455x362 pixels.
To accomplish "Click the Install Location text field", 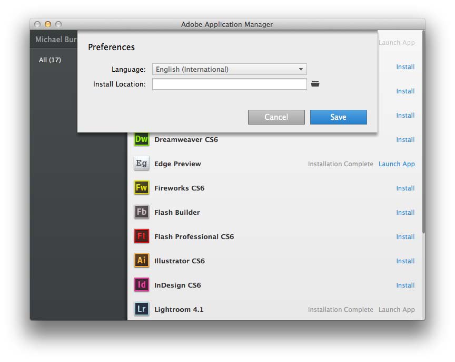I will [229, 84].
